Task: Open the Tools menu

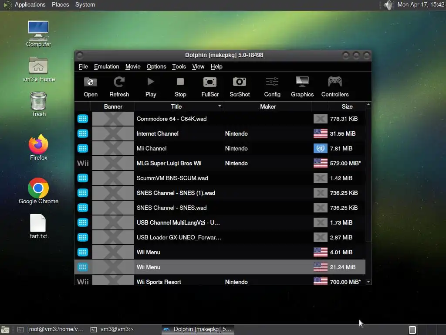Action: 179,67
